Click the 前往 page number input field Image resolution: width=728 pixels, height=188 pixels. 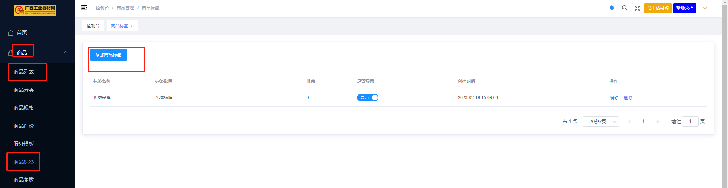point(690,122)
